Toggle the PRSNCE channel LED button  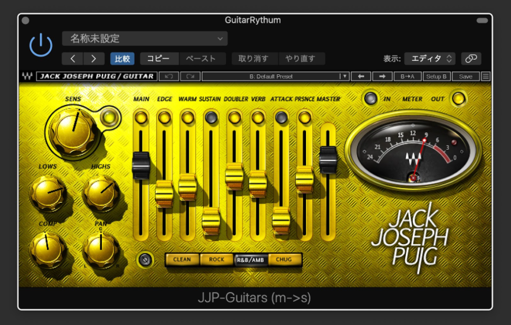coord(305,117)
